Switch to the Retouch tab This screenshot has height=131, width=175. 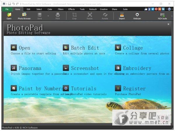tap(93, 9)
